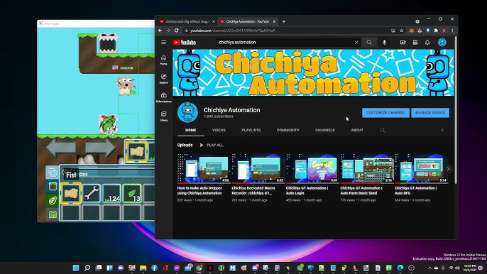Image resolution: width=487 pixels, height=274 pixels.
Task: Open the Windows Start menu
Action: click(x=75, y=268)
